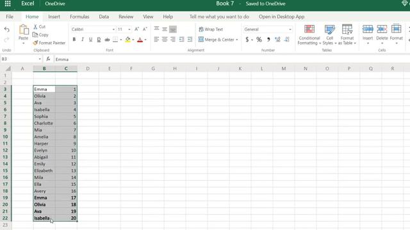Apply comma style number format
The width and height of the screenshot is (410, 230).
[x=268, y=40]
